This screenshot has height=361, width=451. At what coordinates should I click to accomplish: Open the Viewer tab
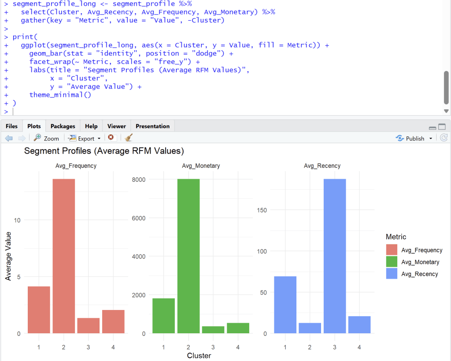tap(116, 126)
